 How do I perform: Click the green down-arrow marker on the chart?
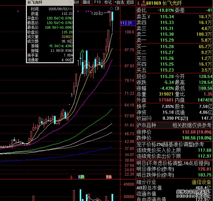[82, 52]
